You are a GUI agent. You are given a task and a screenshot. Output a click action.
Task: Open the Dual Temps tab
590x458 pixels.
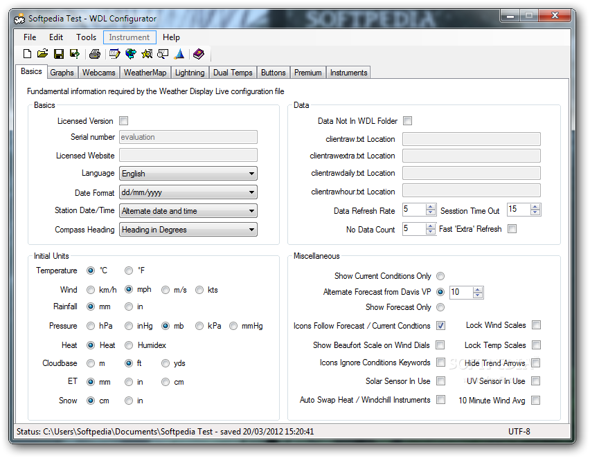(233, 73)
